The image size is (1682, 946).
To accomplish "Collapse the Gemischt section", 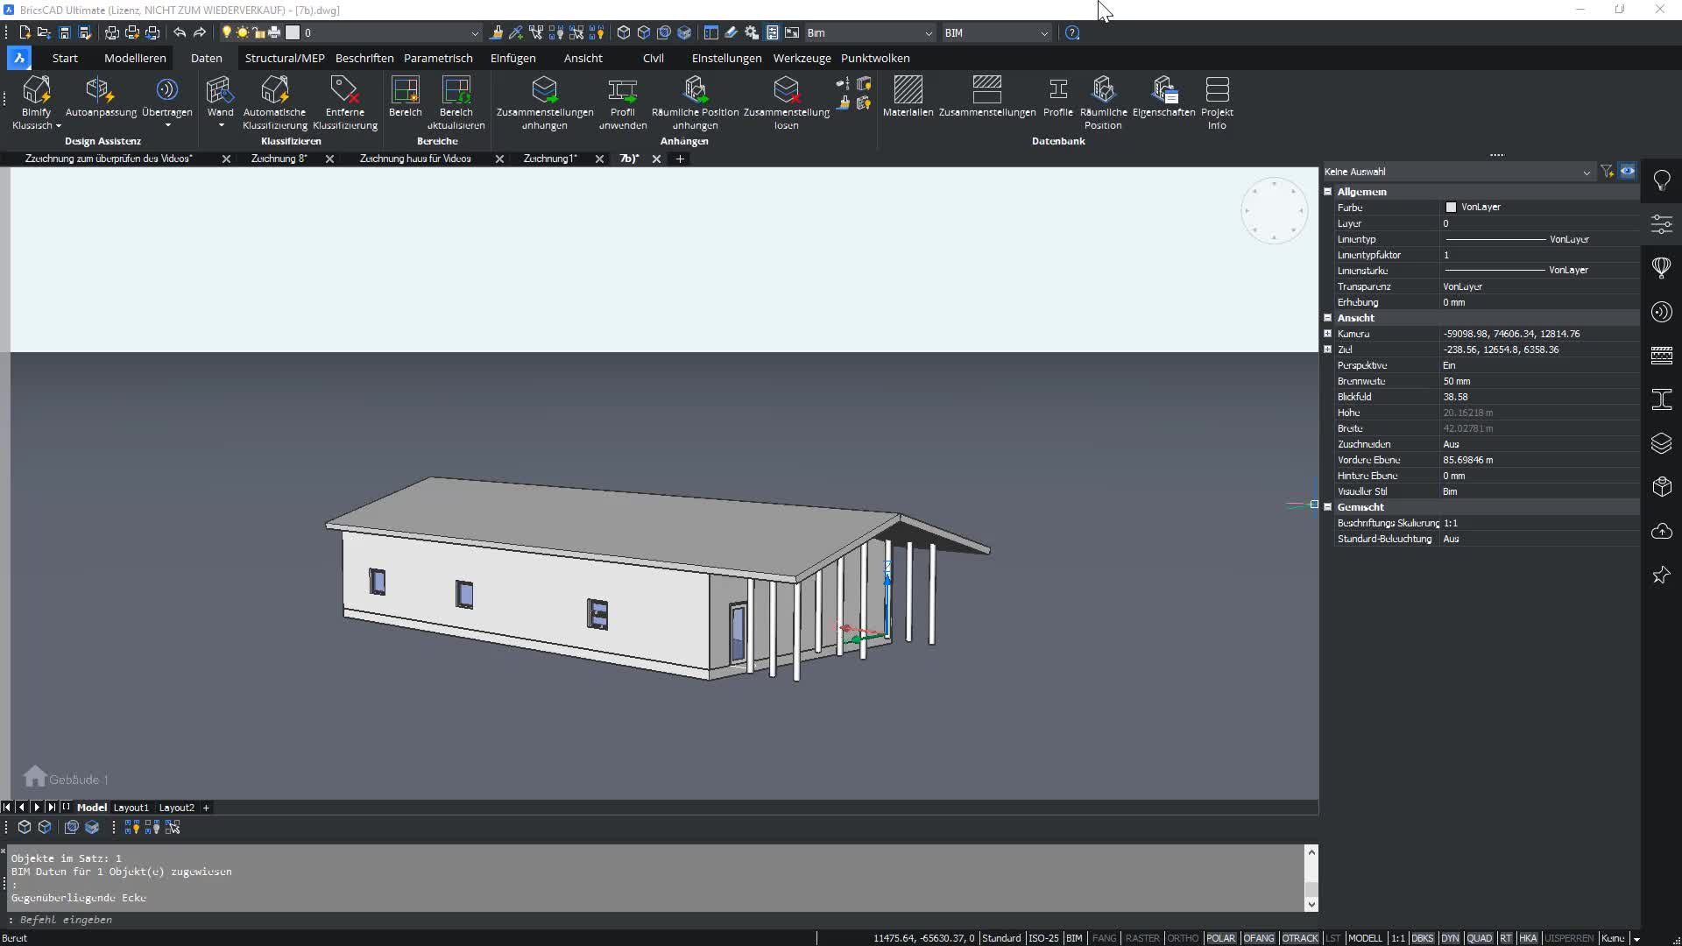I will (x=1327, y=506).
